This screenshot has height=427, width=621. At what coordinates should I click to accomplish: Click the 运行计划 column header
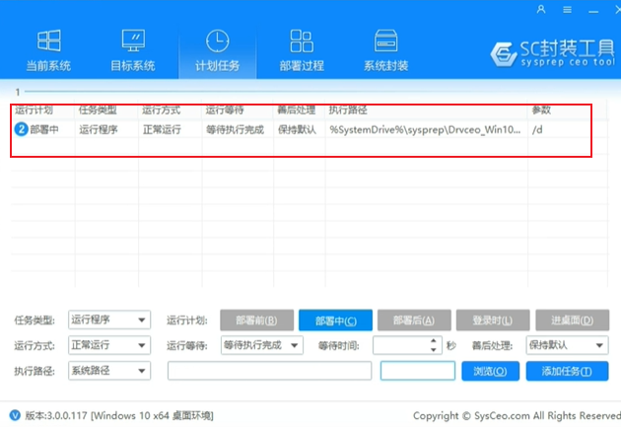pyautogui.click(x=34, y=110)
